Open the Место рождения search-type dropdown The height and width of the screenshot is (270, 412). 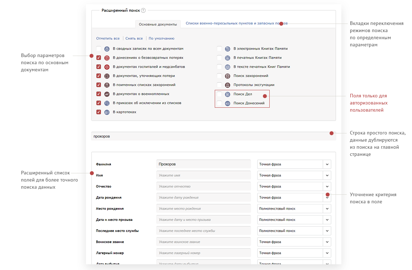(x=294, y=209)
